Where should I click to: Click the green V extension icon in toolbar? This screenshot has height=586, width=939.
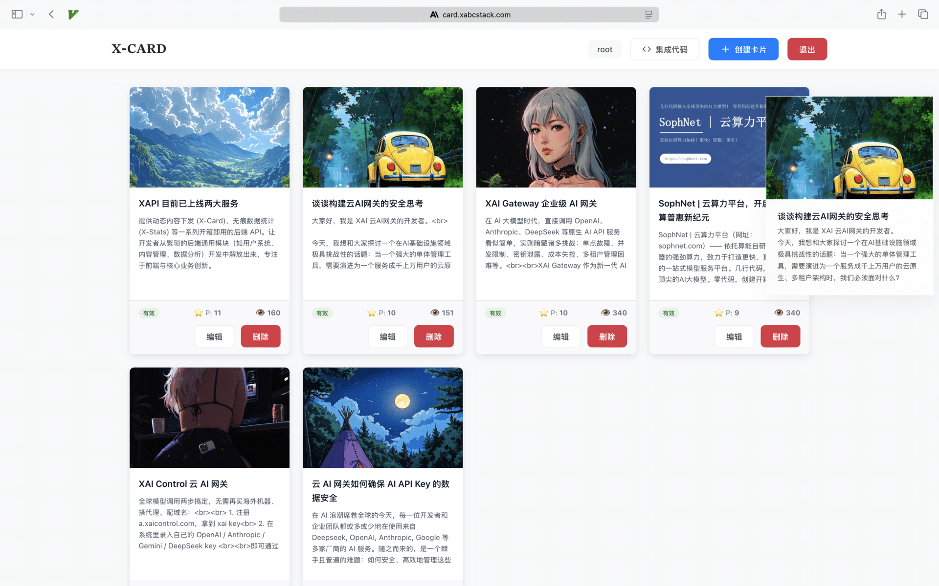tap(73, 14)
